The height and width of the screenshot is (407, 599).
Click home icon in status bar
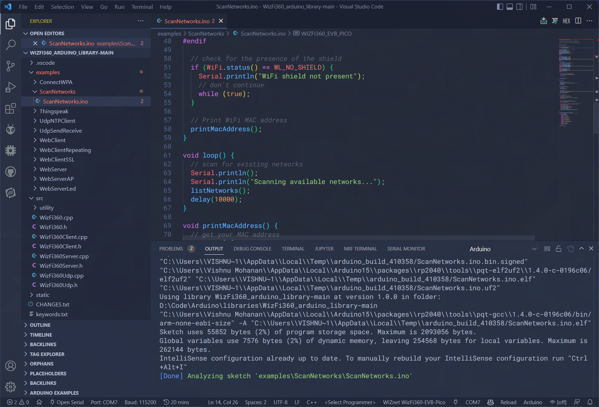point(39,402)
